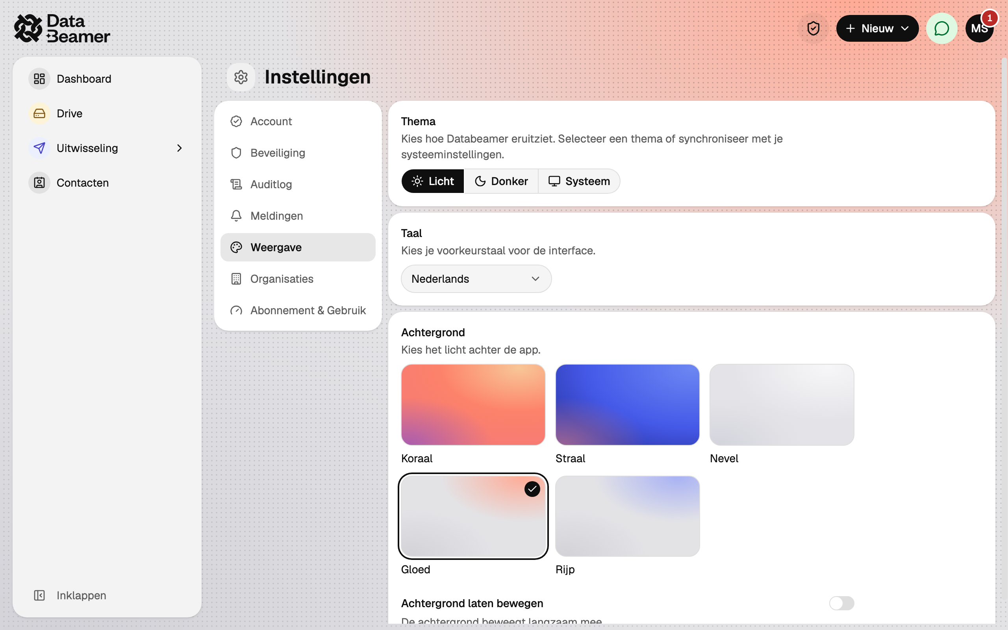Click the Thema section heading
The image size is (1008, 630).
(418, 121)
